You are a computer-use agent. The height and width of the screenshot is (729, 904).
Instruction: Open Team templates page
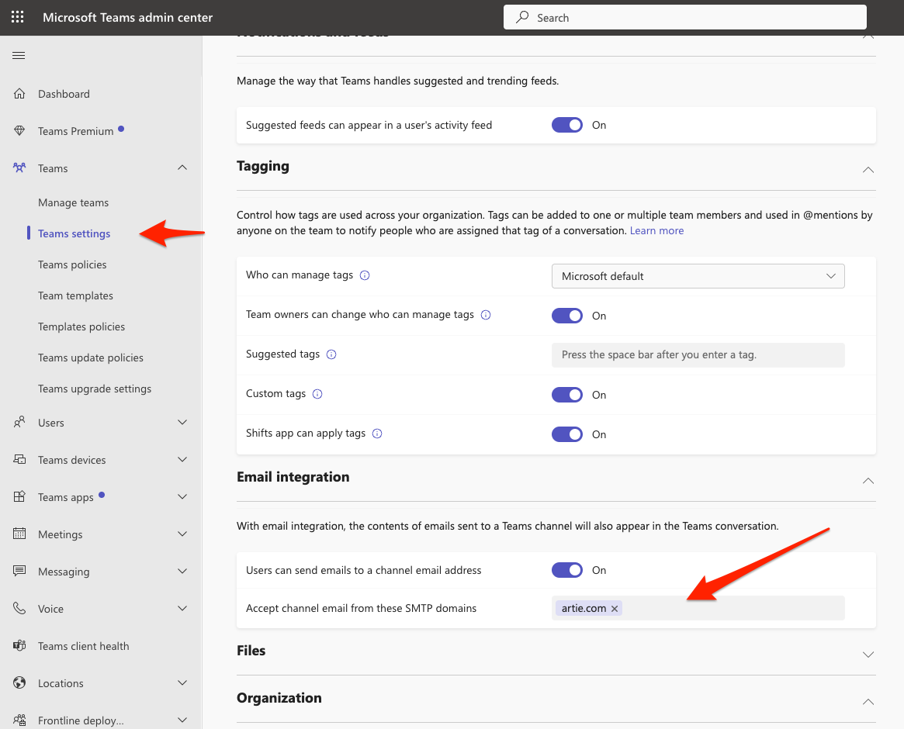click(x=75, y=295)
